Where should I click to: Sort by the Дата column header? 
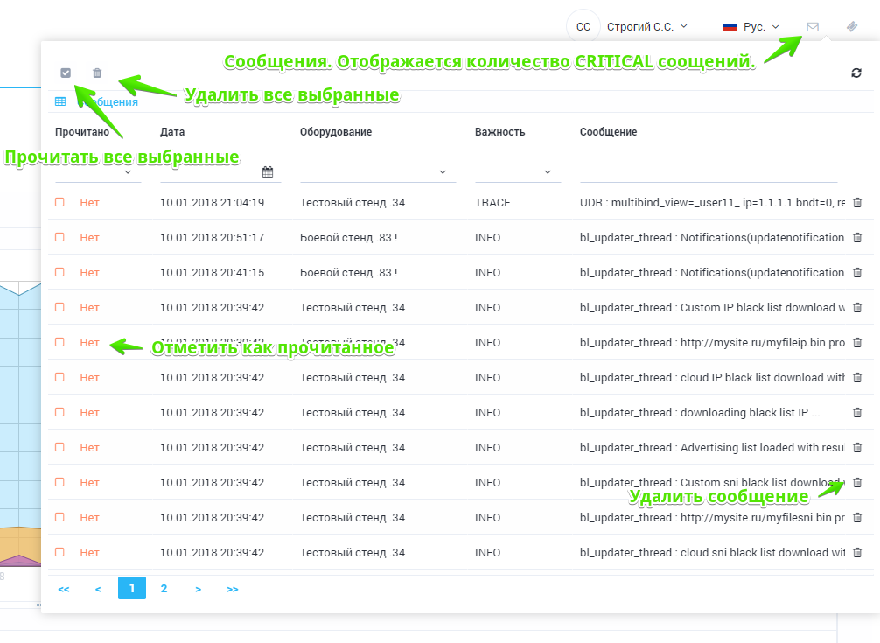click(172, 132)
